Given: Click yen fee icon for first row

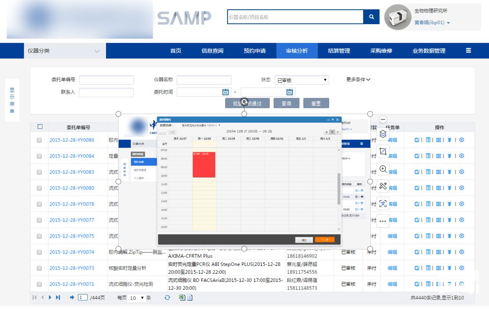Looking at the screenshot, I should 449,140.
